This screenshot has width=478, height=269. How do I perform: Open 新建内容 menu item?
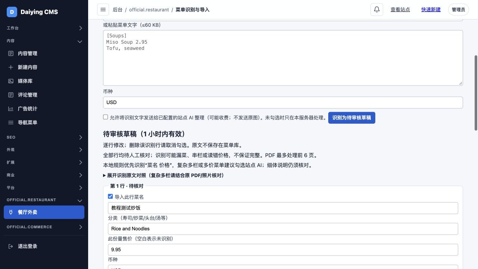click(x=44, y=67)
